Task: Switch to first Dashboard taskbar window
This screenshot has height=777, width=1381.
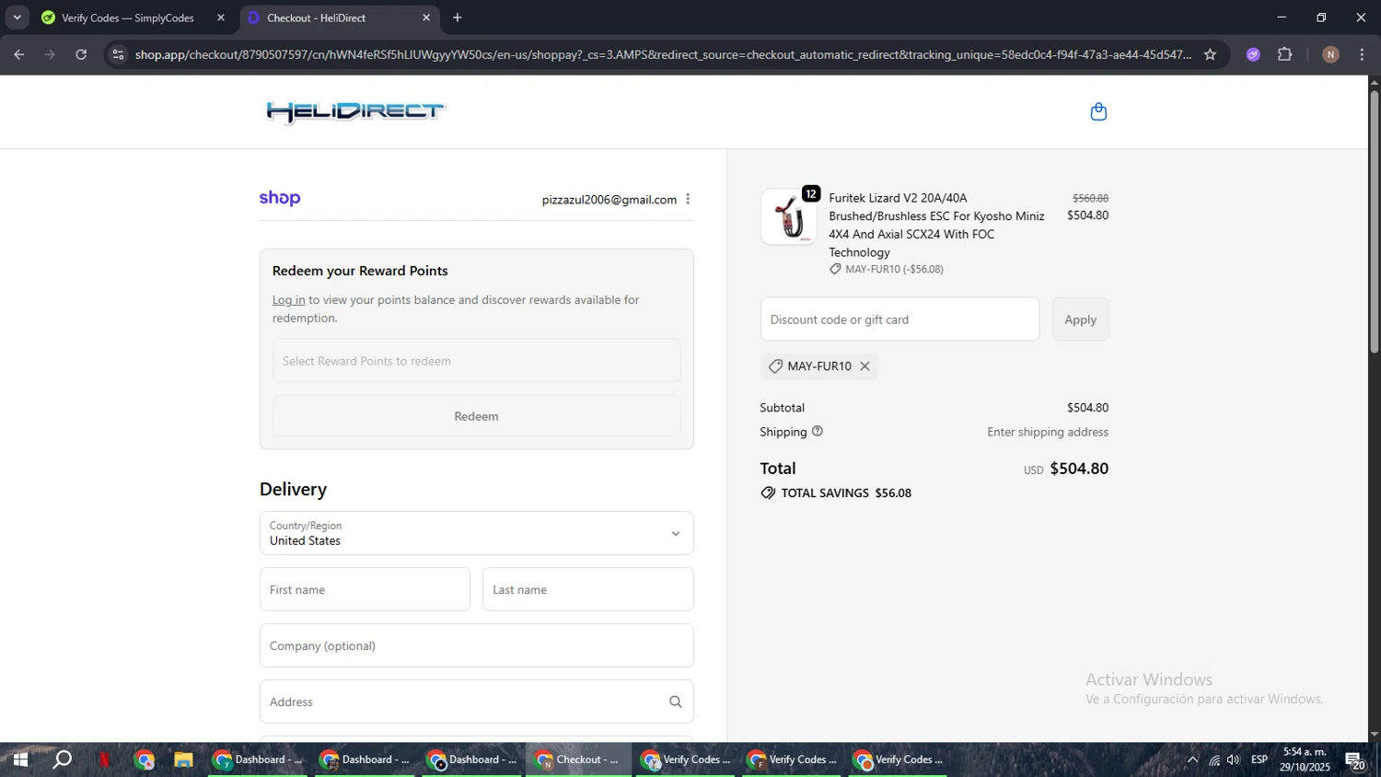Action: (259, 760)
